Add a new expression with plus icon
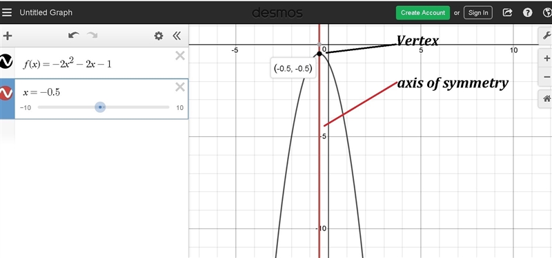Image resolution: width=552 pixels, height=258 pixels. [x=8, y=36]
